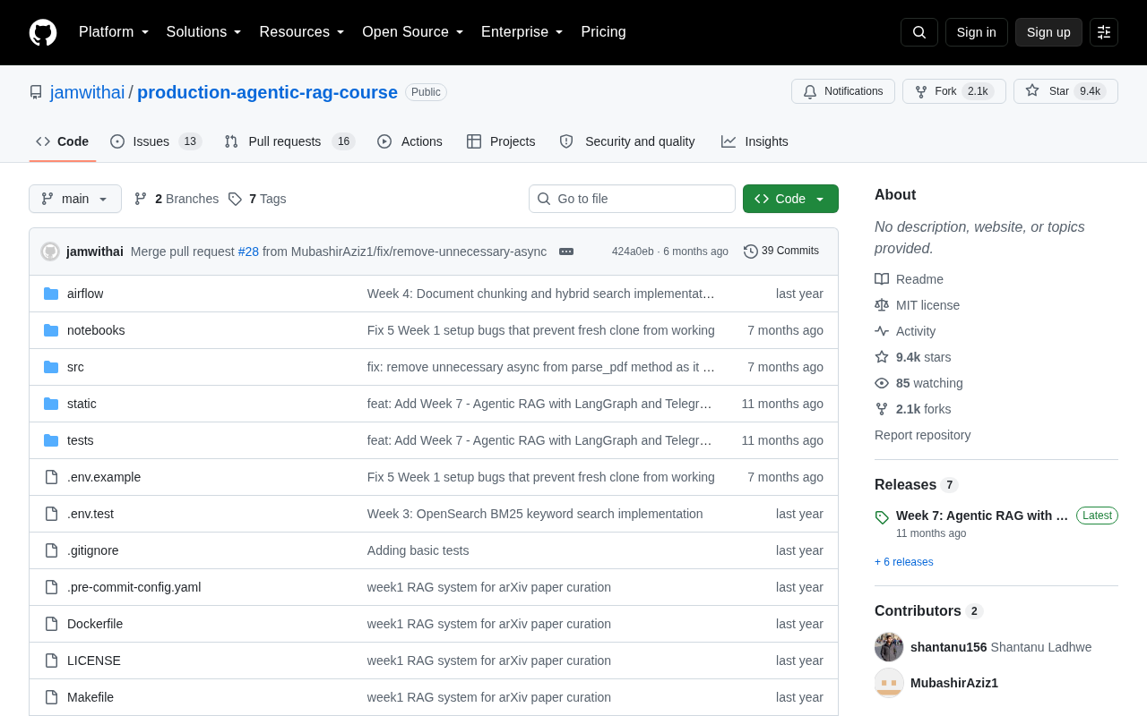Click the LICENSE file icon
The height and width of the screenshot is (716, 1147).
[51, 661]
